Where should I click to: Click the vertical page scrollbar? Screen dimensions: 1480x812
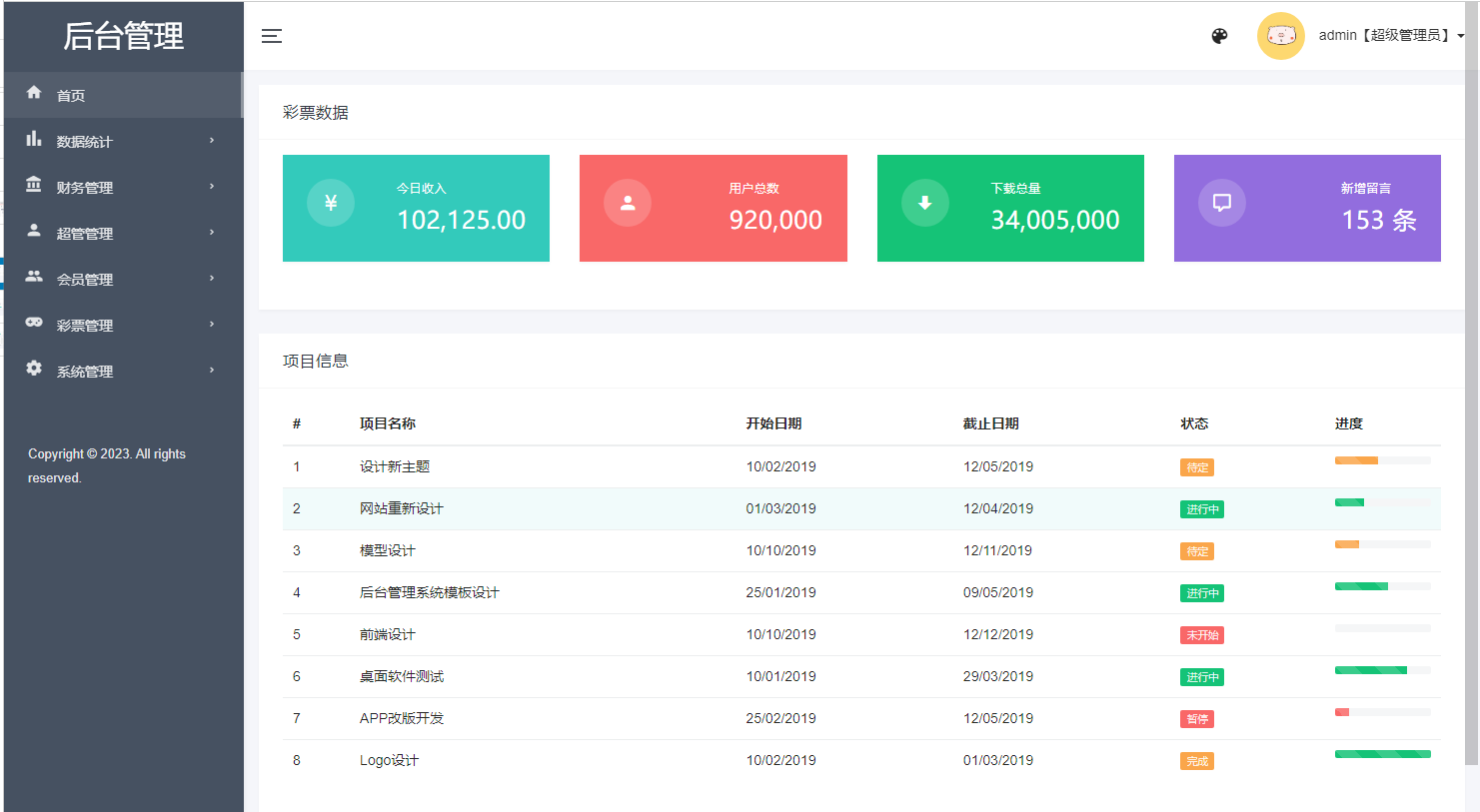tap(1471, 400)
